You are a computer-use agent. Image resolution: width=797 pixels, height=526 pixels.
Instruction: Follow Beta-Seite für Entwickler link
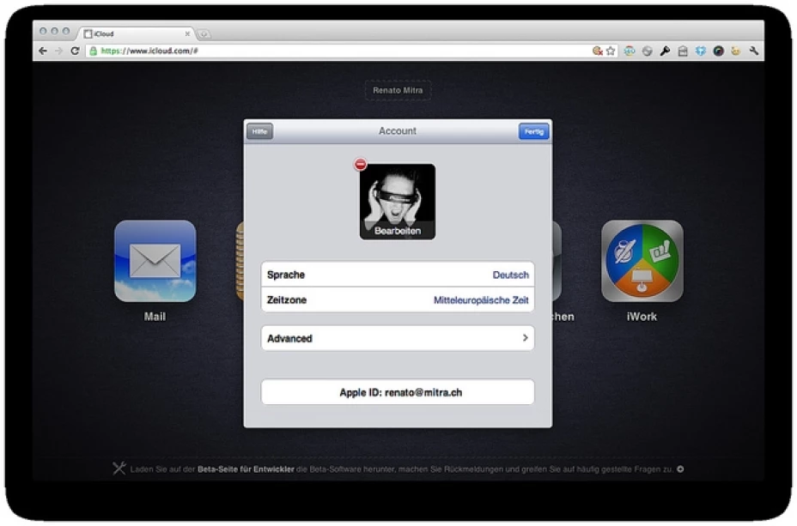pos(245,469)
